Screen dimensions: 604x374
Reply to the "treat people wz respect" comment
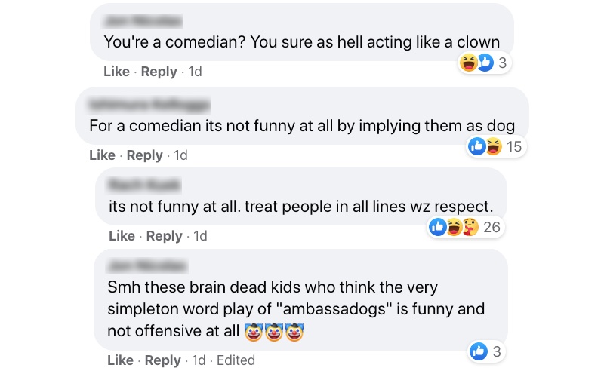[x=164, y=236]
